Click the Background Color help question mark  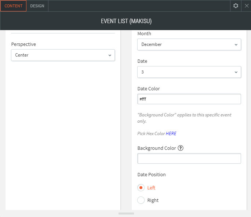tap(180, 148)
